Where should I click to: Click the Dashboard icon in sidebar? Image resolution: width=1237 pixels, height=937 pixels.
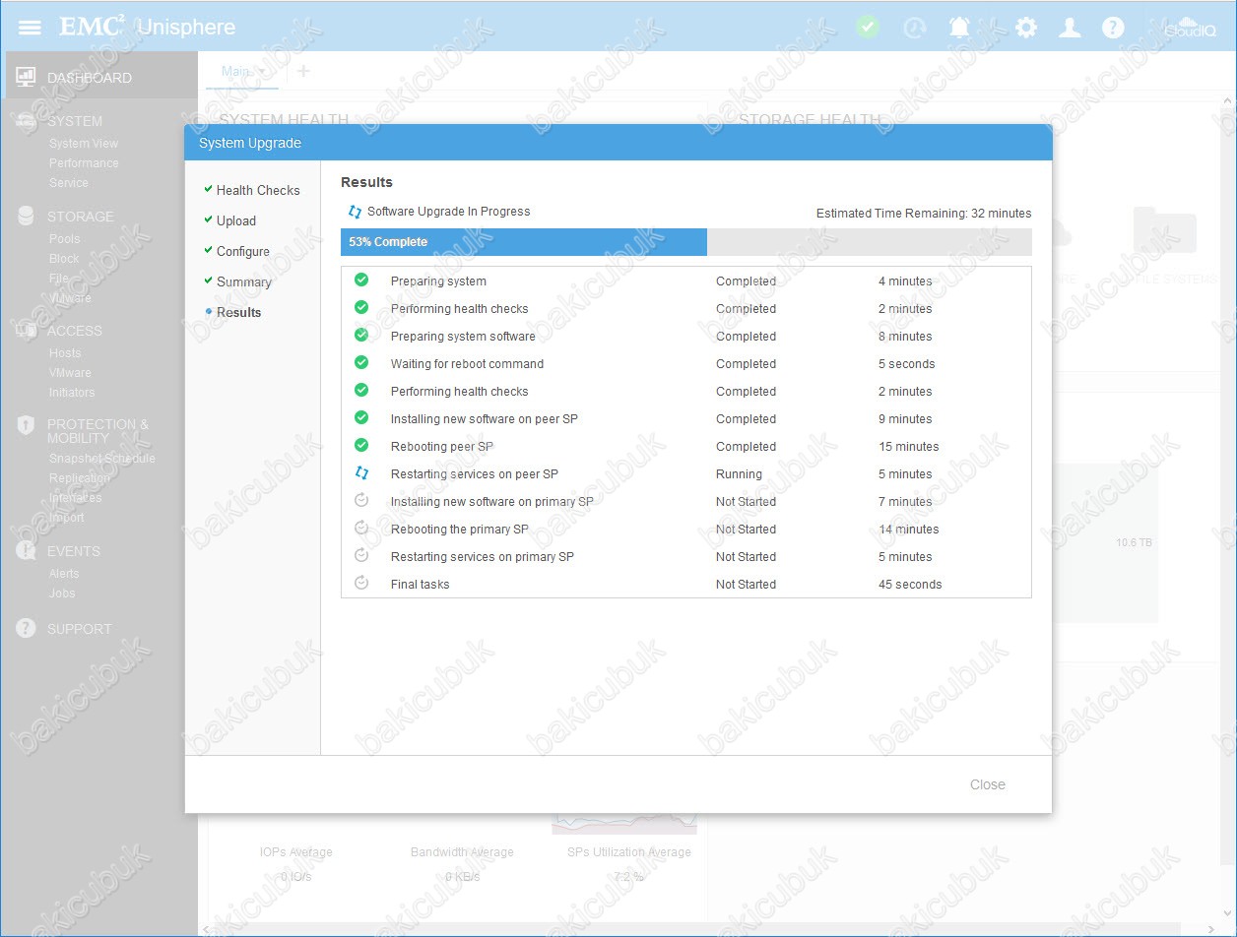27,77
